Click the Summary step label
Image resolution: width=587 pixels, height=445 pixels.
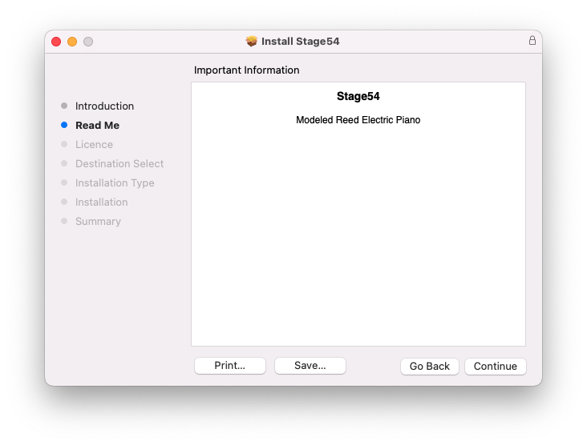[x=98, y=222]
